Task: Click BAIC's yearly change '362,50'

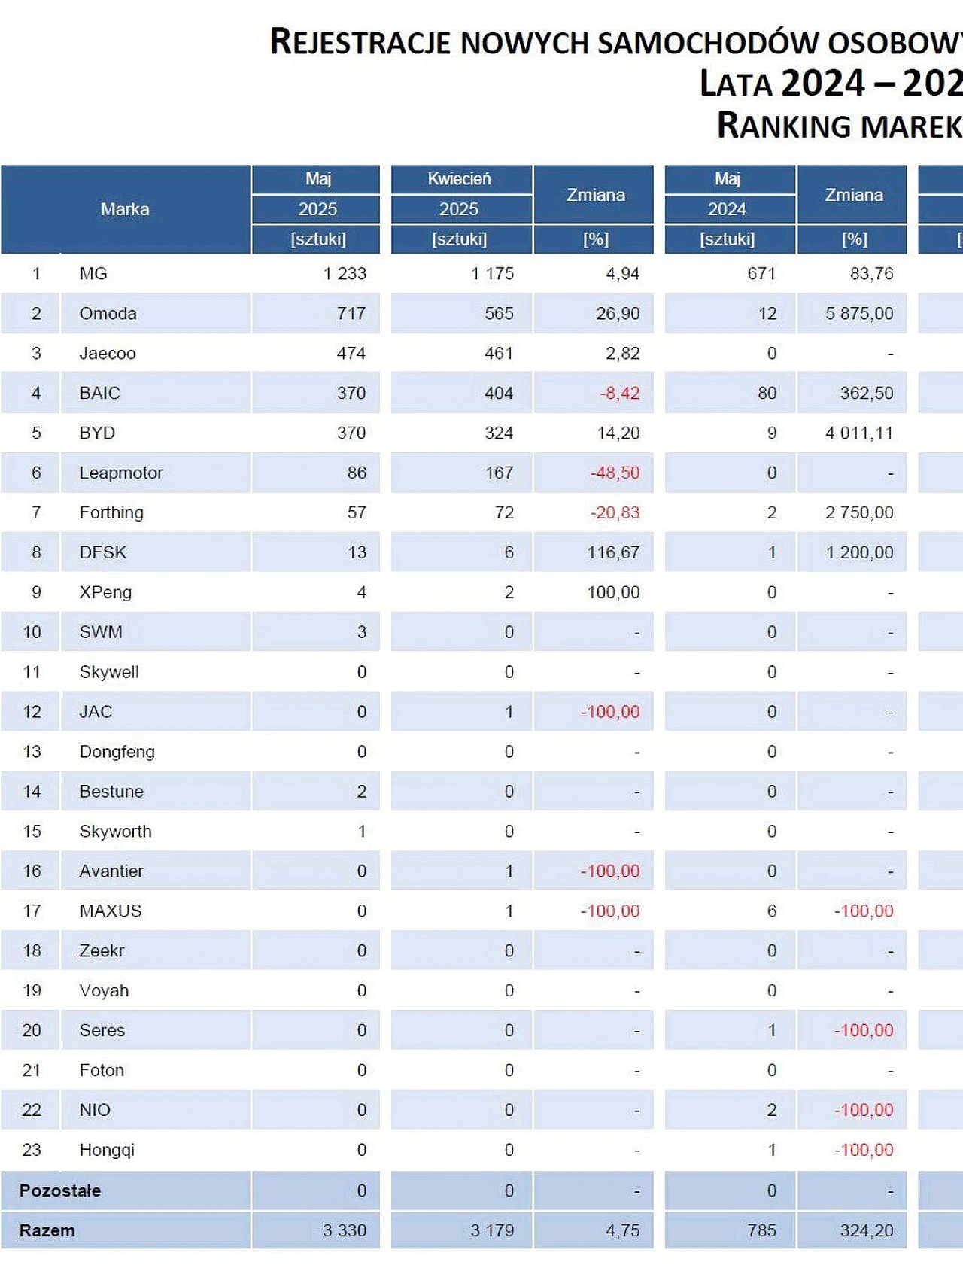Action: coord(867,394)
